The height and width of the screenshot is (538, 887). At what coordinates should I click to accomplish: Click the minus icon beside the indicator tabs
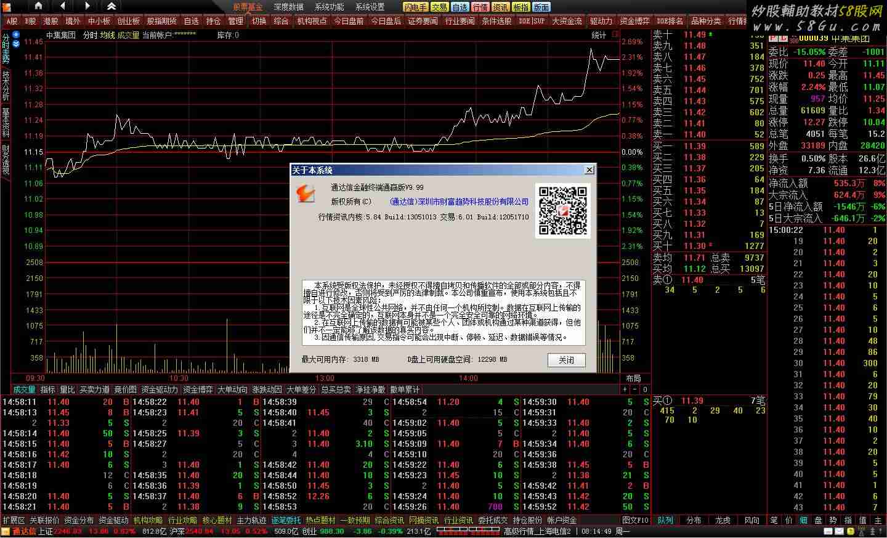tap(634, 389)
